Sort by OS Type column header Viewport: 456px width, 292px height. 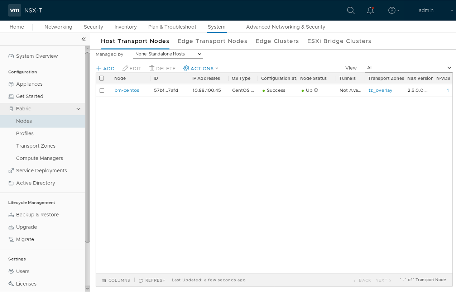pos(241,78)
